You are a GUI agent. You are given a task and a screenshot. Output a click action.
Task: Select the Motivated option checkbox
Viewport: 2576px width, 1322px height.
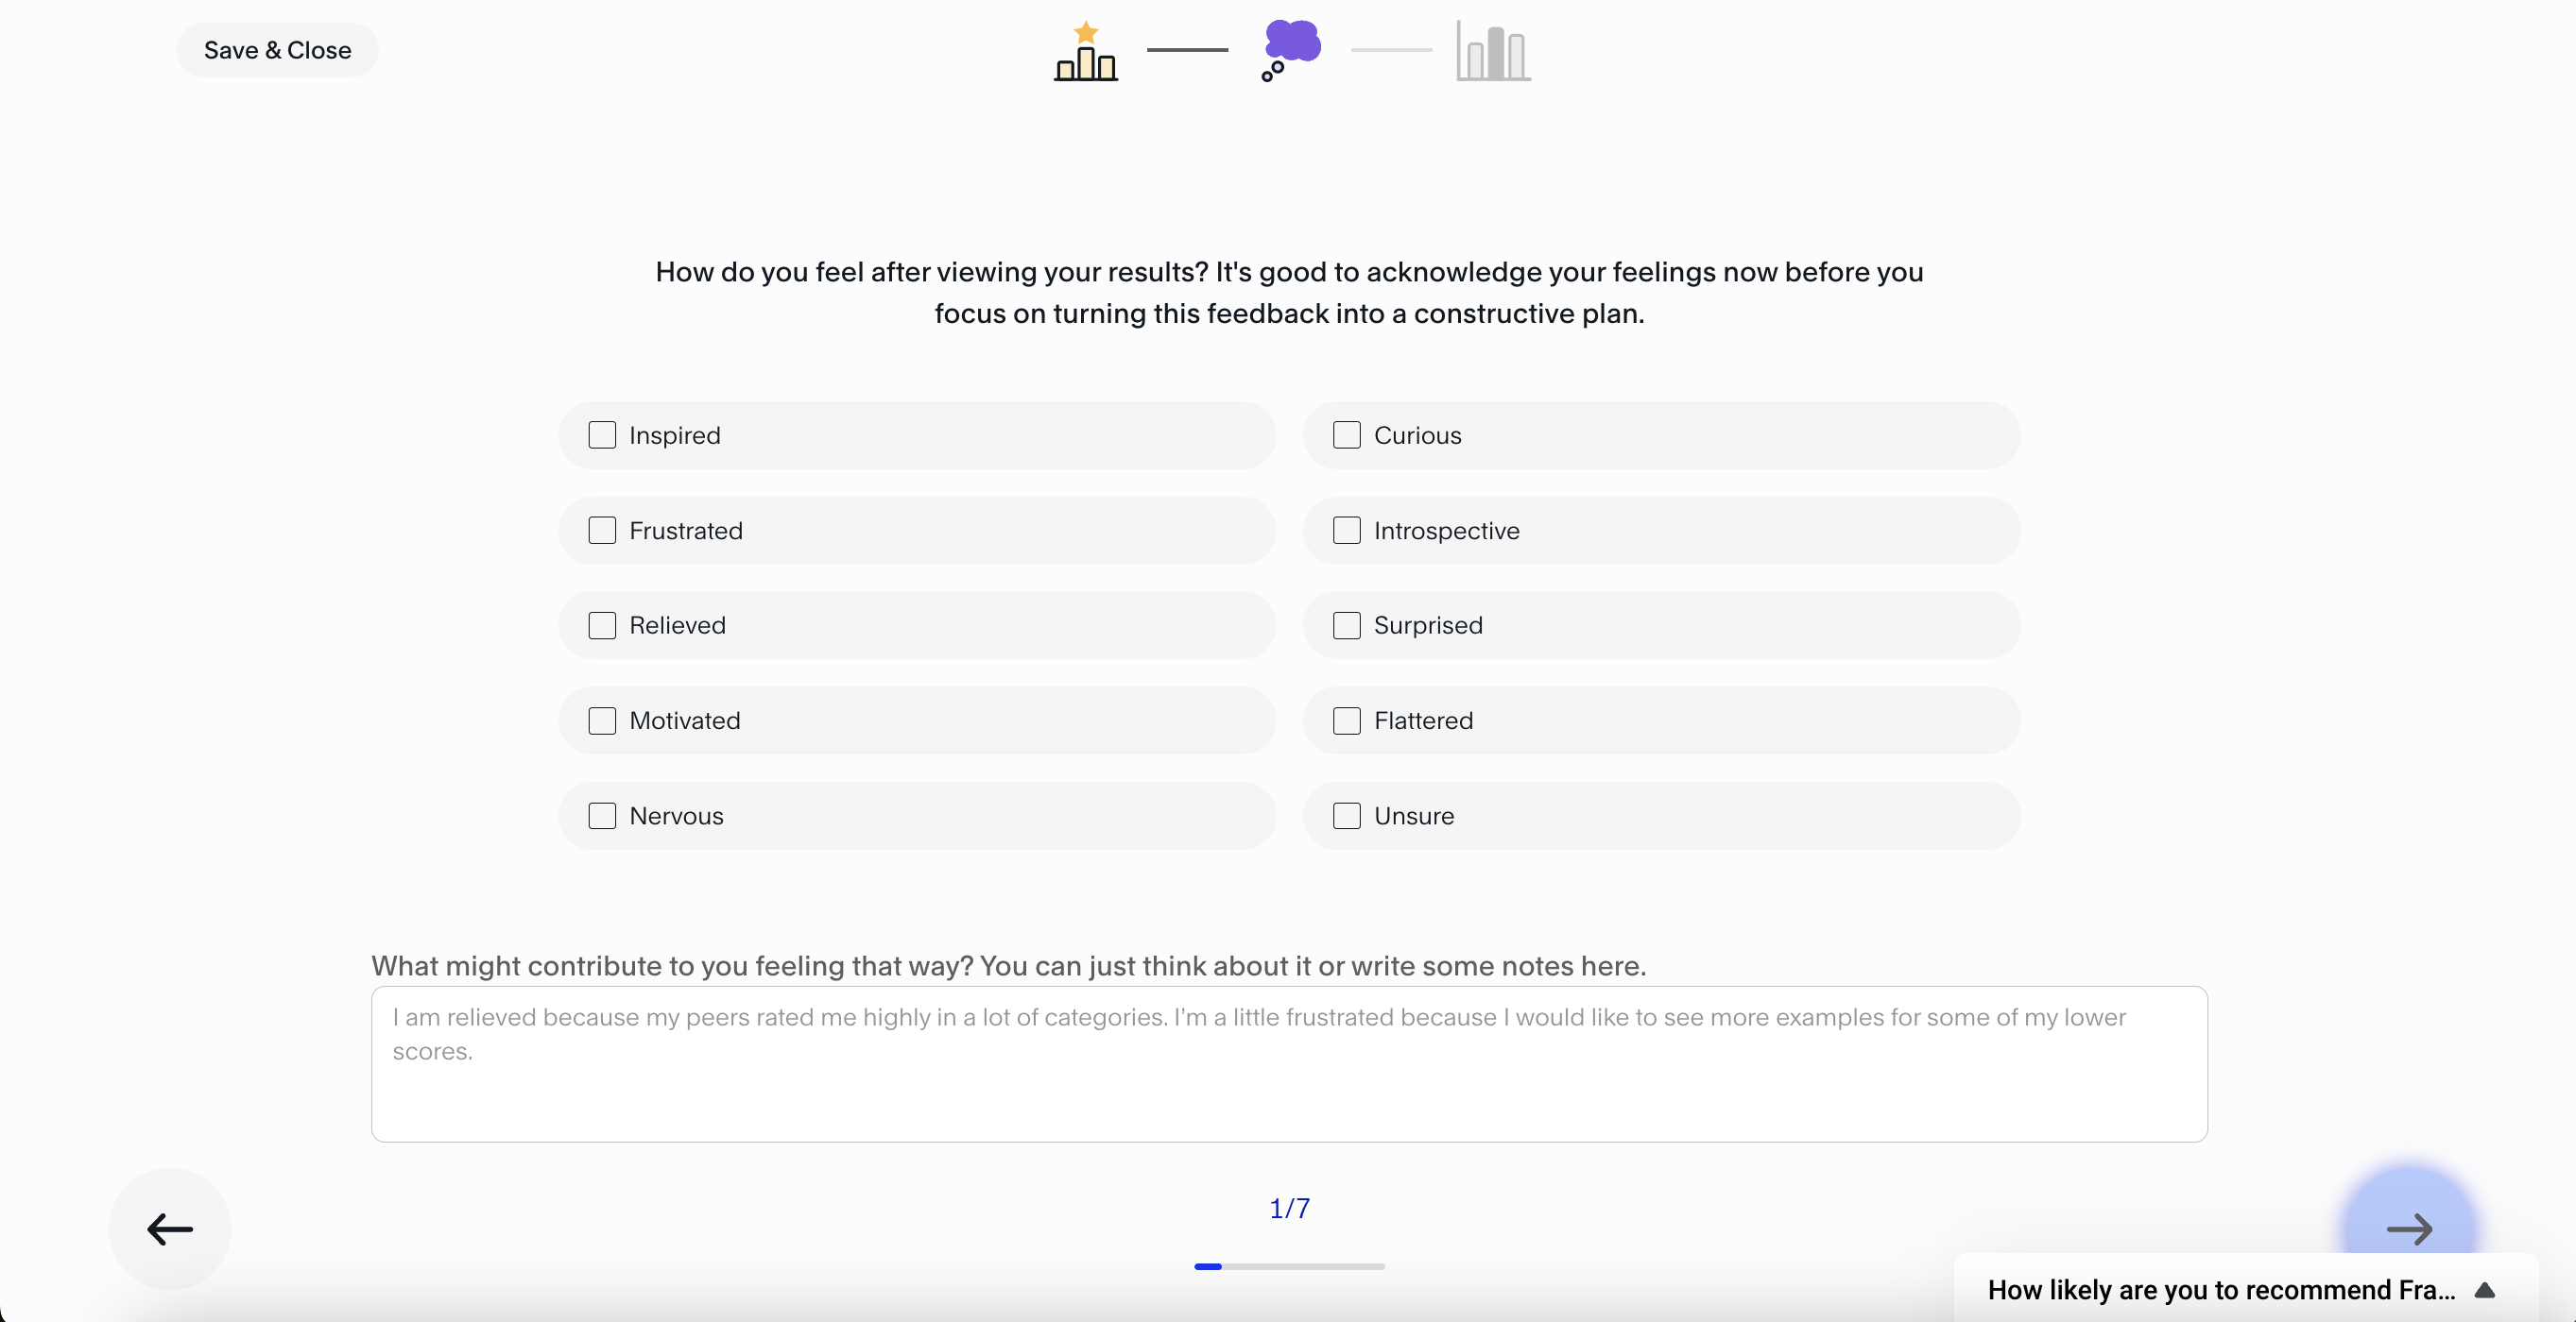602,720
